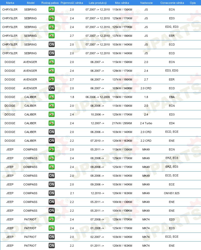Click diesel ON icon in Caliber 2.0 CRD row

click(51, 132)
